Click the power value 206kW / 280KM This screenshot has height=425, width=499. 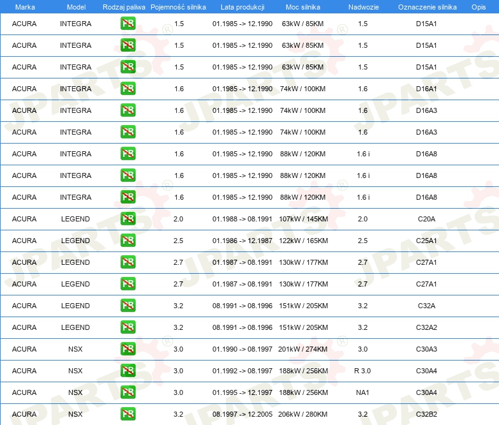[302, 414]
